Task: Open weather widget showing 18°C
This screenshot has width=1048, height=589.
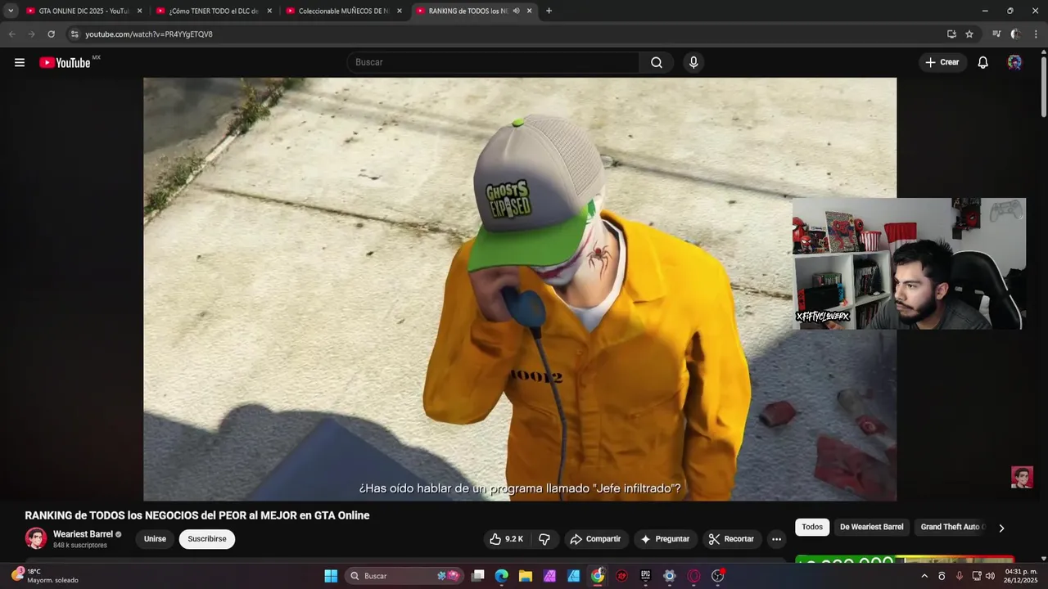Action: [x=45, y=575]
